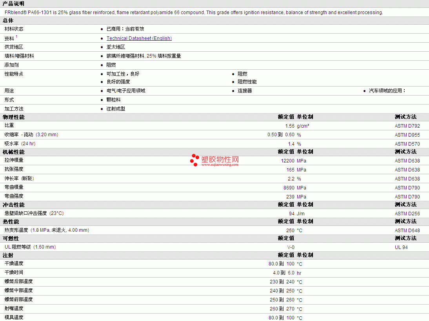Click the 热性能 section header
Image resolution: width=429 pixels, height=321 pixels.
click(x=11, y=222)
